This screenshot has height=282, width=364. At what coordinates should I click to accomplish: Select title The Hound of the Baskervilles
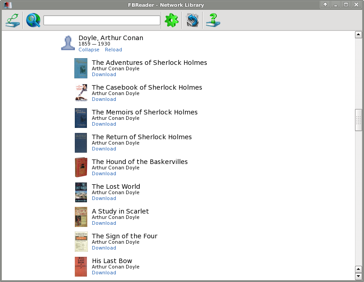click(140, 162)
